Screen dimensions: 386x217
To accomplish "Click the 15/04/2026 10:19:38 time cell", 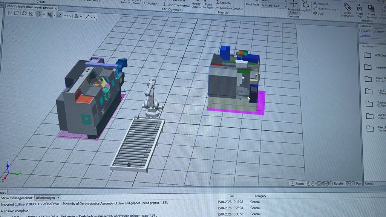I will [230, 202].
